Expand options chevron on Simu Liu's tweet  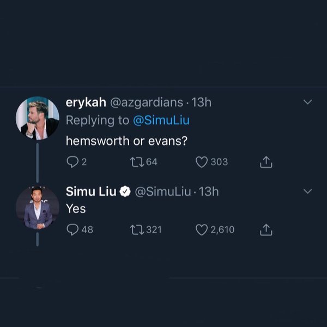(307, 191)
